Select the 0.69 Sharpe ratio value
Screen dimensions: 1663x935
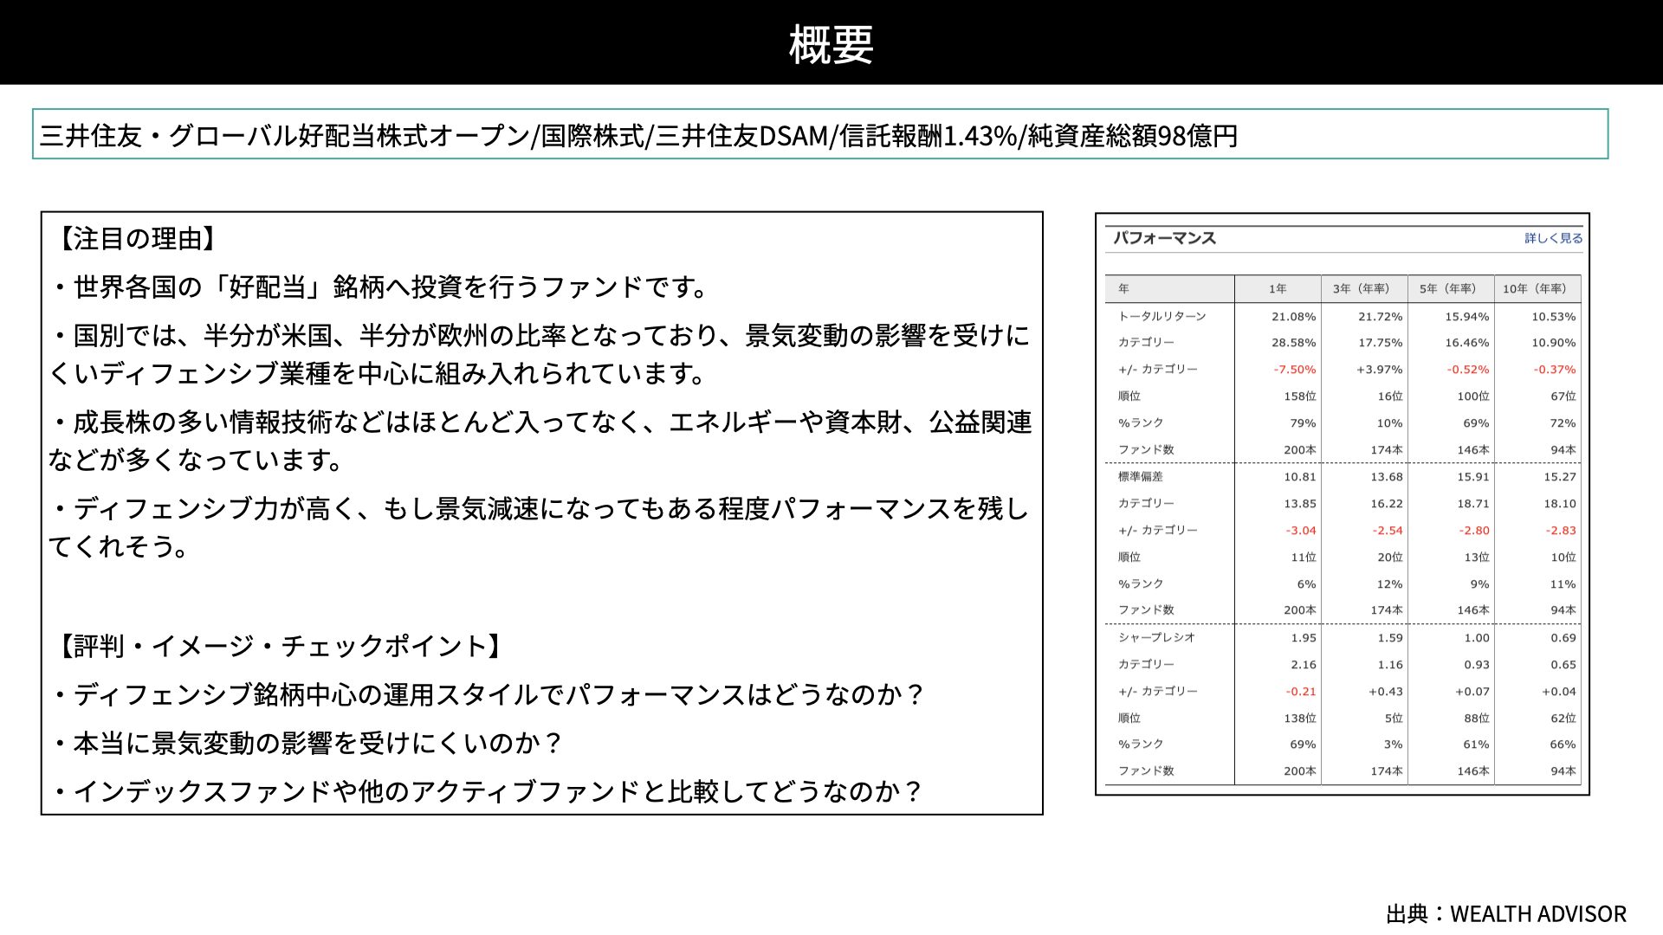click(x=1563, y=638)
